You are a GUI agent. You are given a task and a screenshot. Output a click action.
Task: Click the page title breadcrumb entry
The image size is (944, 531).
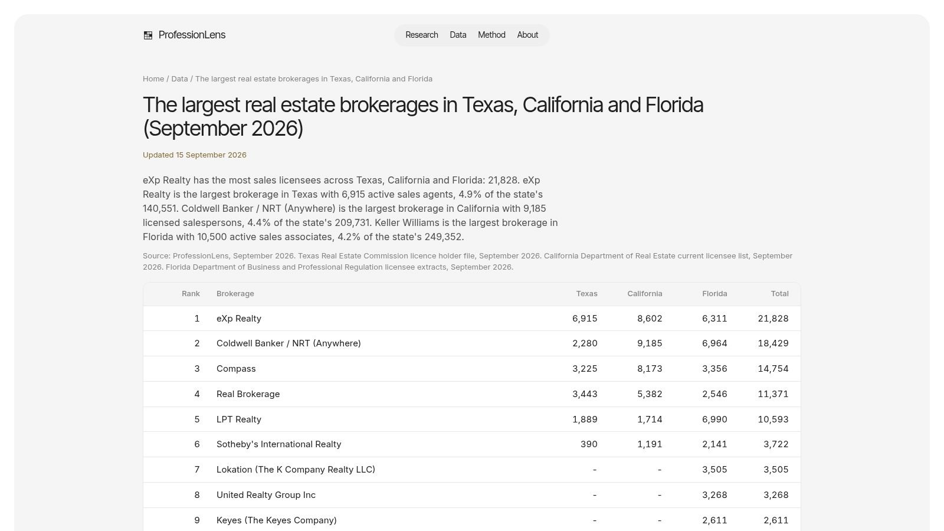coord(314,78)
